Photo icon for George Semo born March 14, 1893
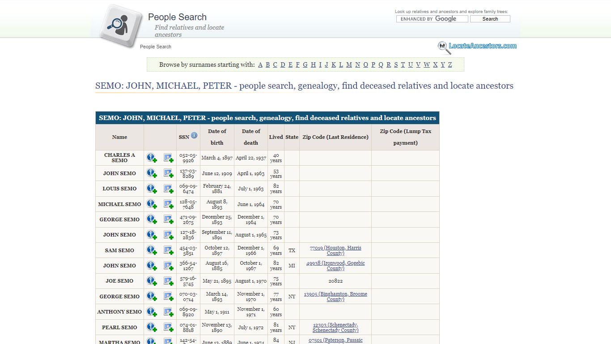 pos(169,297)
